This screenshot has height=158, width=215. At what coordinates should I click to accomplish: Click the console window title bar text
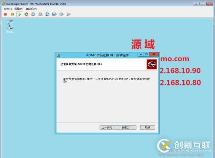click(x=36, y=4)
